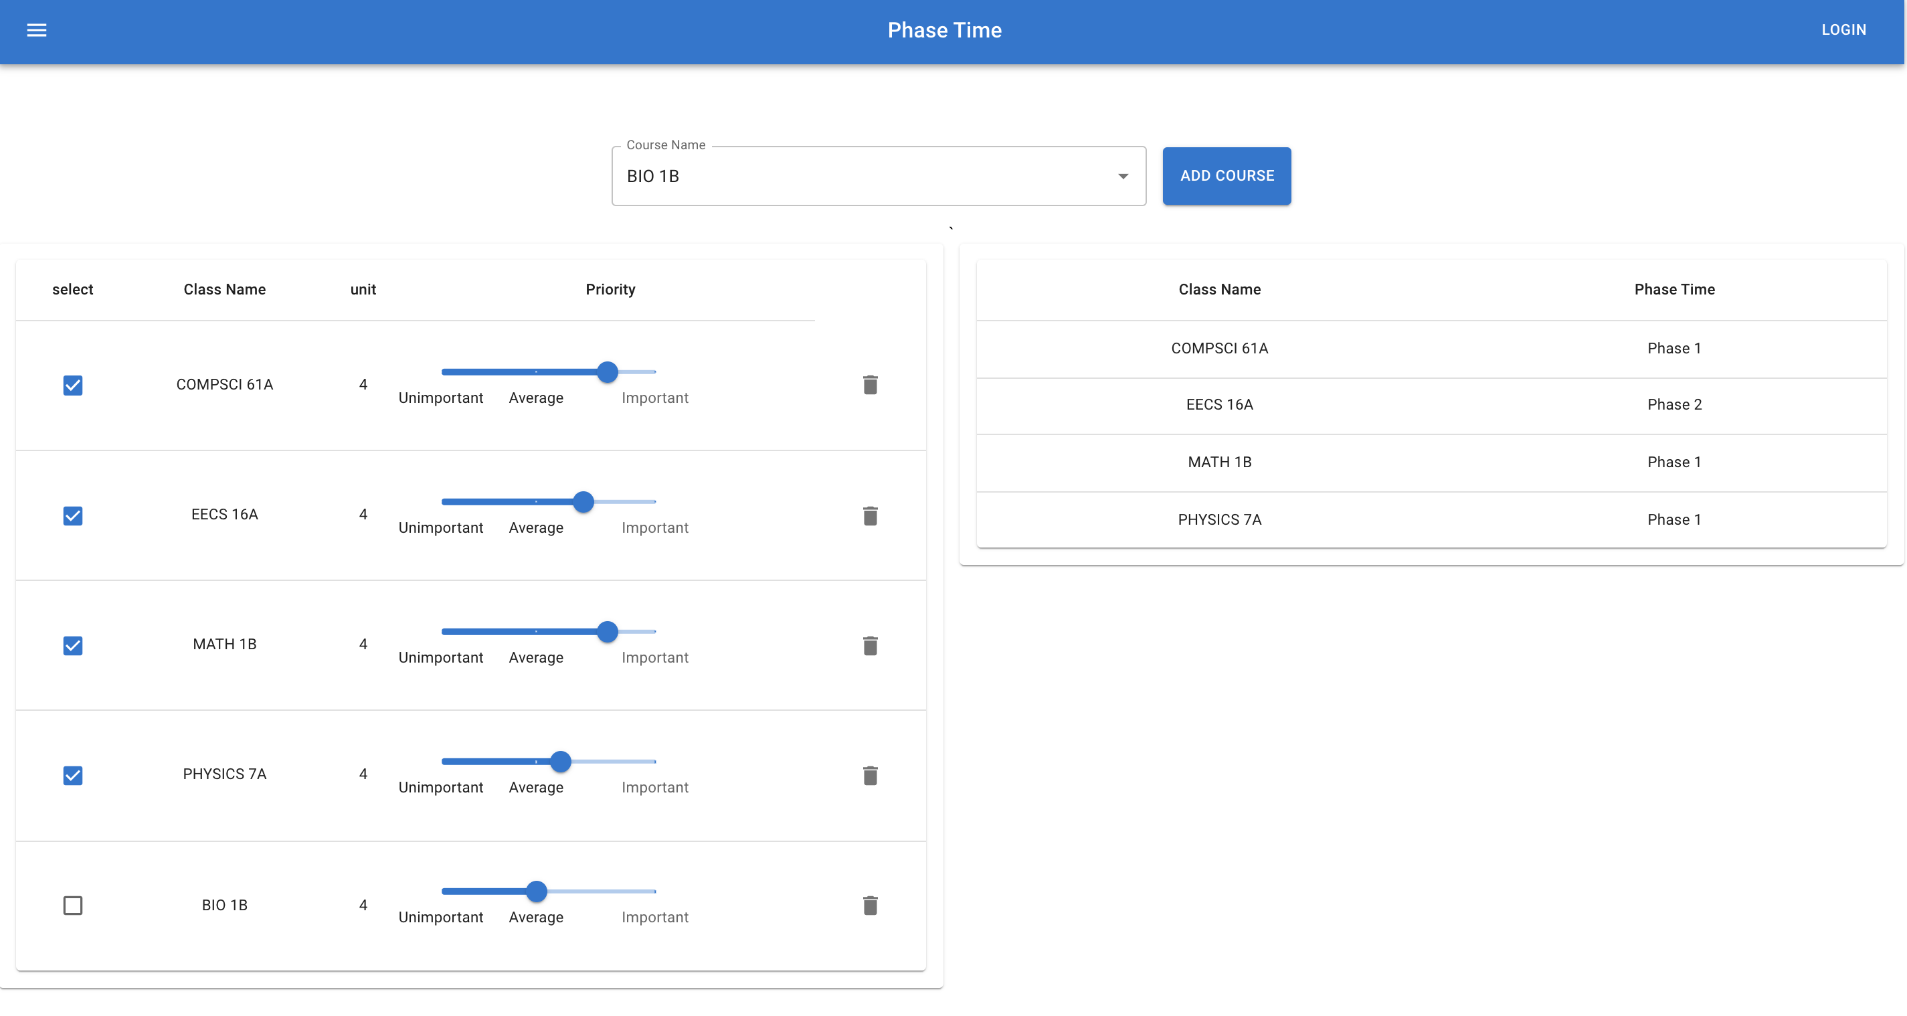Click the Class Name header in results table

coord(1218,289)
